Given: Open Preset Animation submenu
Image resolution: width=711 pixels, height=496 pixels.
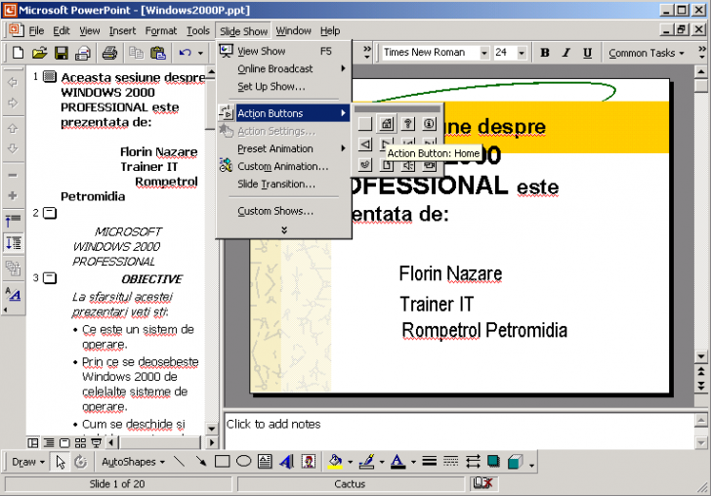Looking at the screenshot, I should pos(284,148).
